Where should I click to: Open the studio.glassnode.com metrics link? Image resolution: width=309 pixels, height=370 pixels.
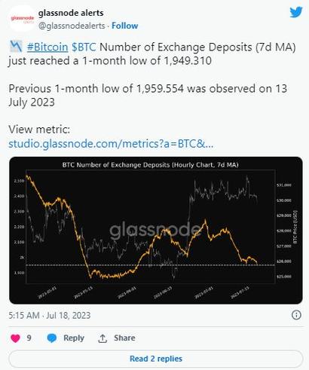click(x=111, y=144)
